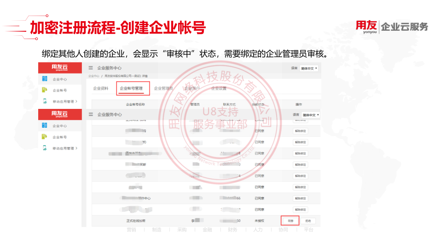Open the 企业设置 tab

[x=219, y=88]
